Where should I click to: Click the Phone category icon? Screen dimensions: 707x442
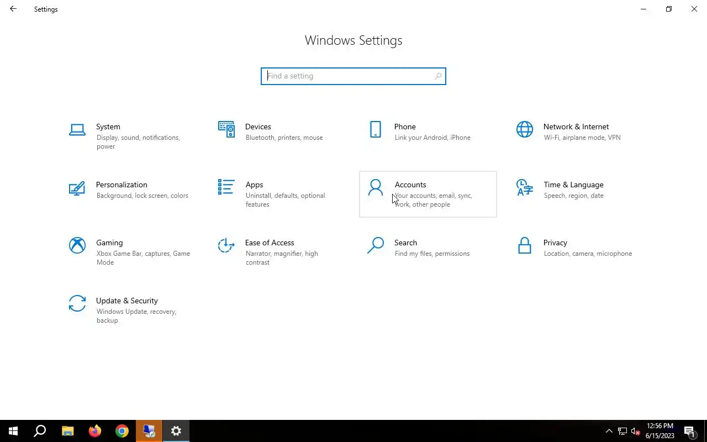click(x=376, y=129)
